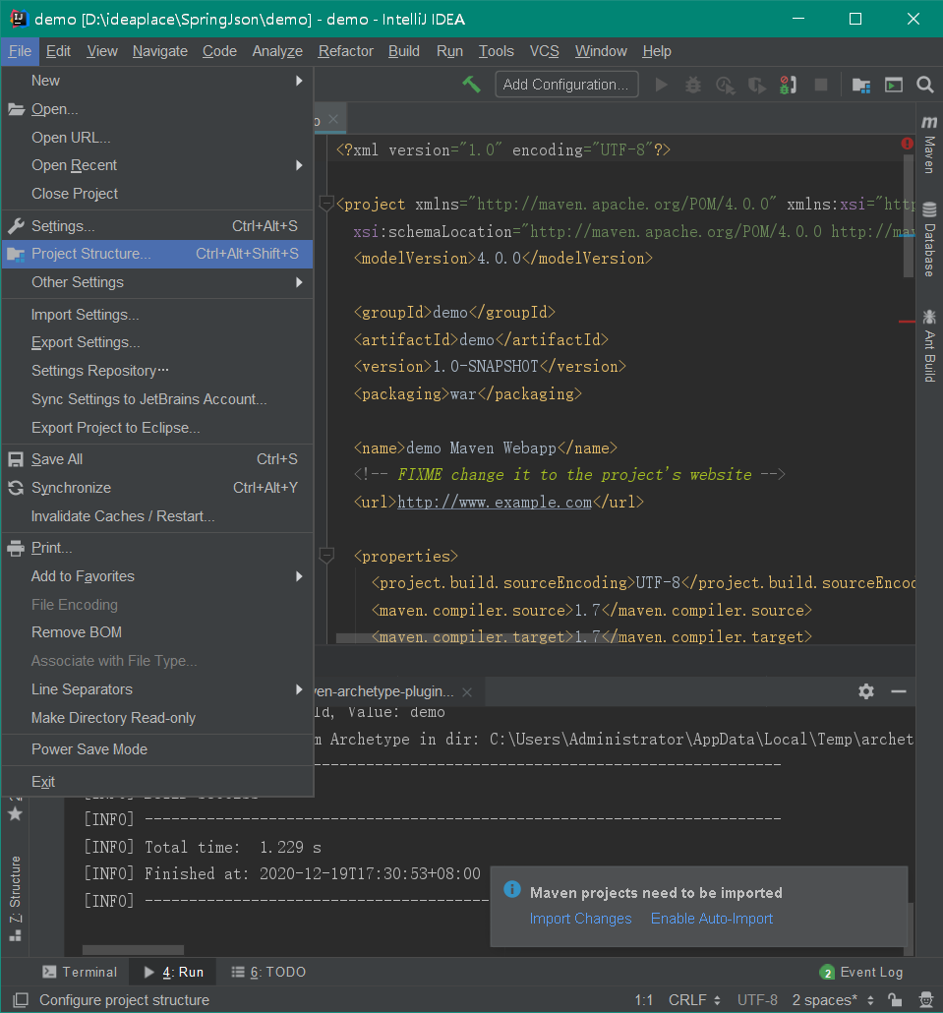Toggle Power Save Mode
The image size is (943, 1013).
tap(157, 749)
